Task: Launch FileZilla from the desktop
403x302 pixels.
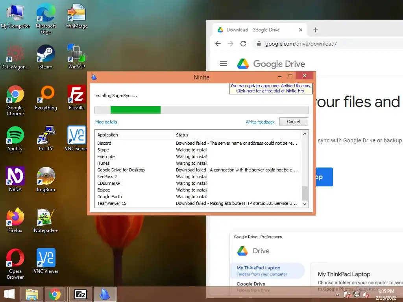Action: pyautogui.click(x=76, y=98)
